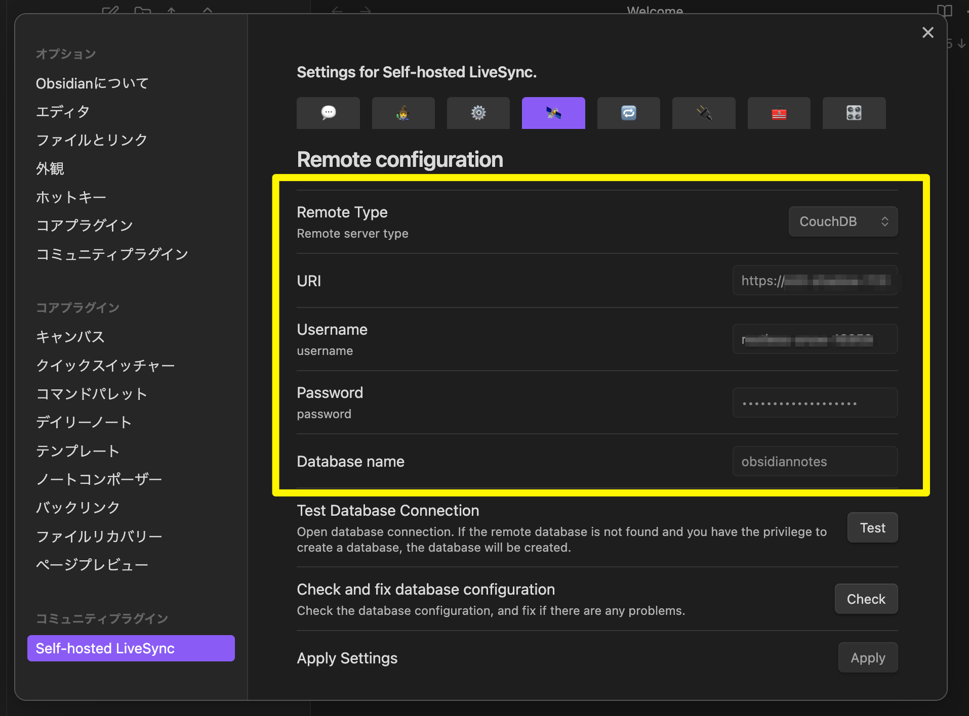Select Self-hosted LiveSync in the sidebar
The width and height of the screenshot is (969, 716).
point(130,648)
